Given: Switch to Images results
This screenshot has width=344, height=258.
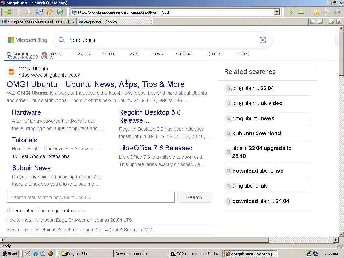Looking at the screenshot, I should click(x=83, y=54).
